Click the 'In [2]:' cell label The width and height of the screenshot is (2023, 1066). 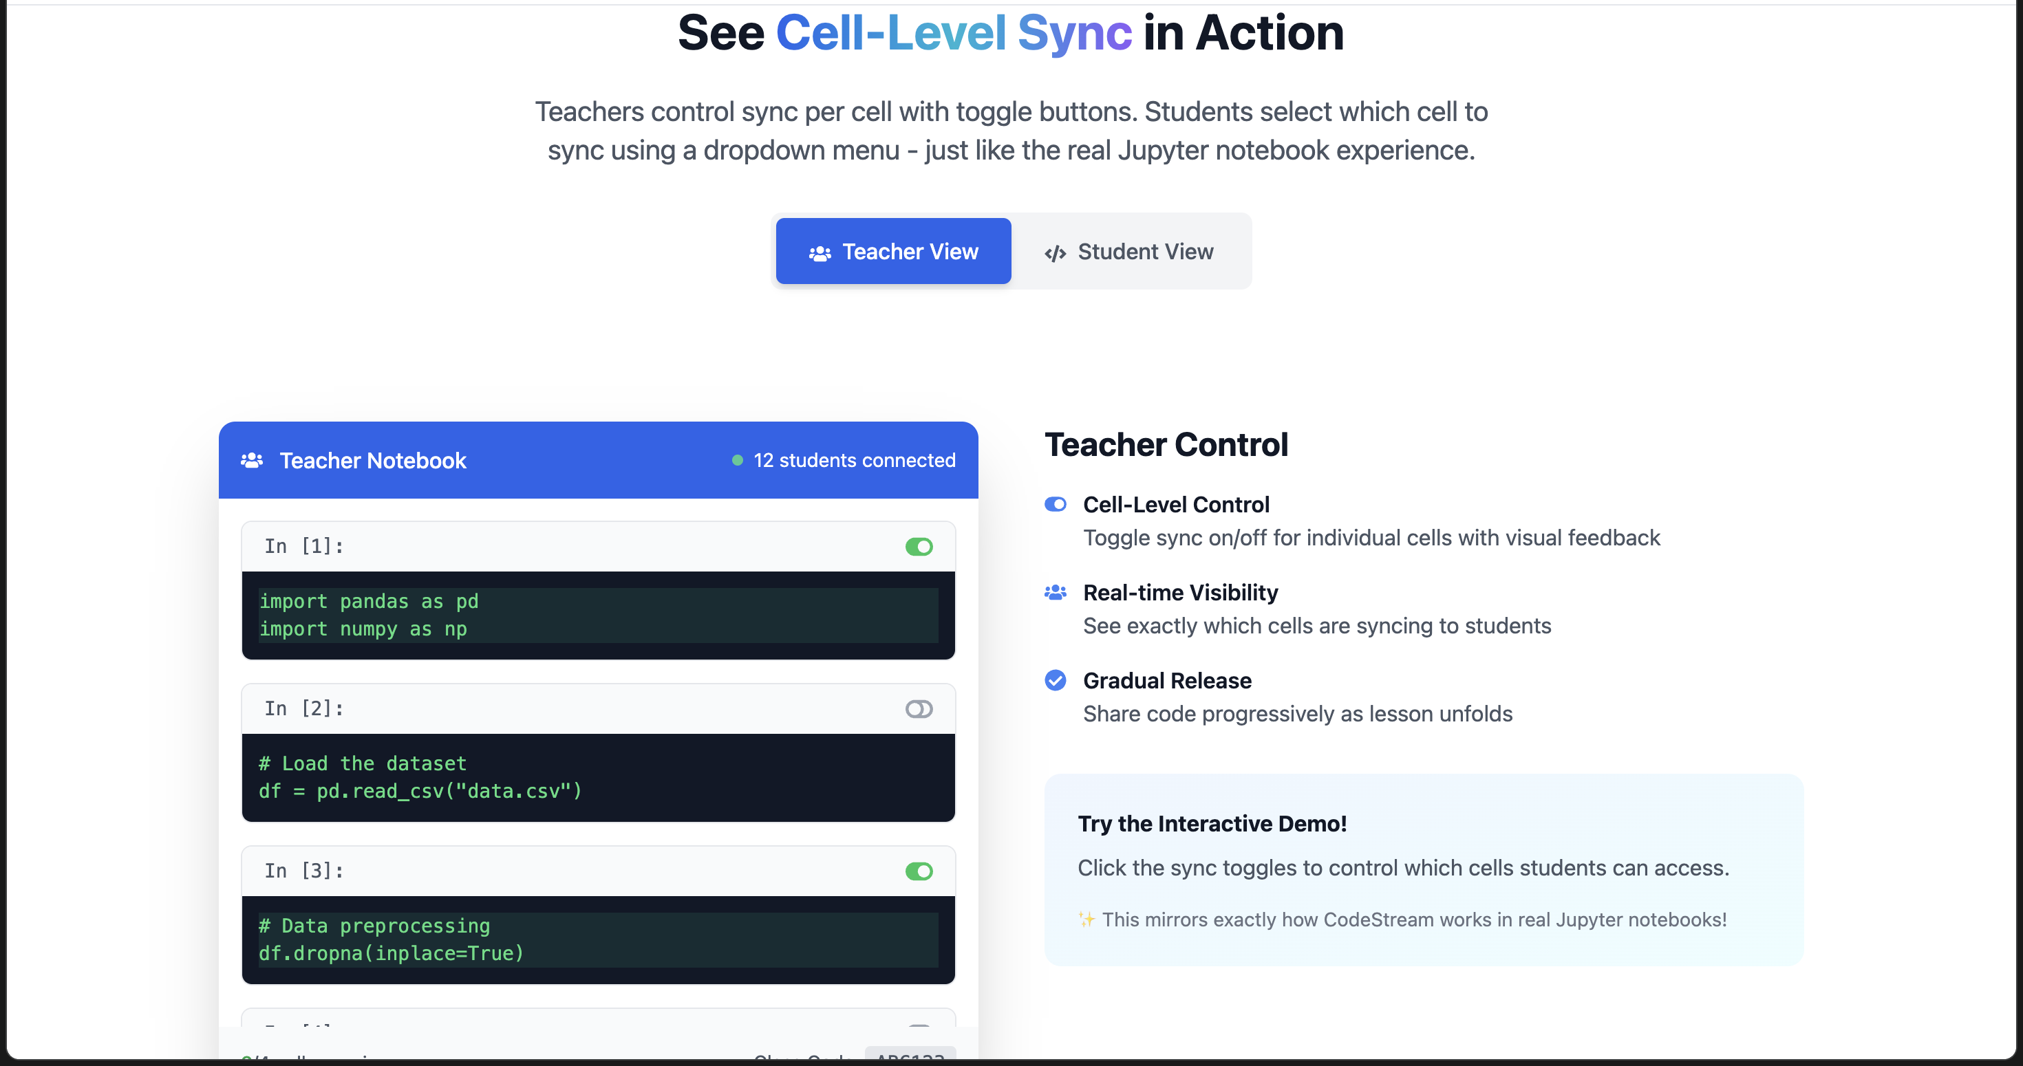304,708
